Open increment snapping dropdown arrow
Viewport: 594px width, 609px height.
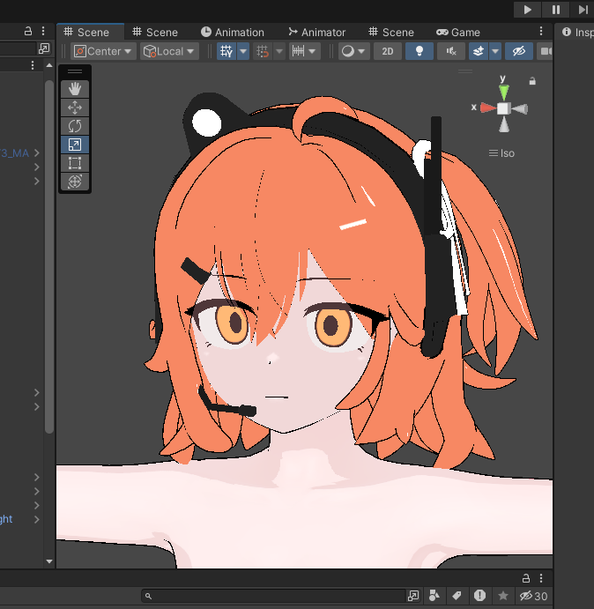click(312, 51)
